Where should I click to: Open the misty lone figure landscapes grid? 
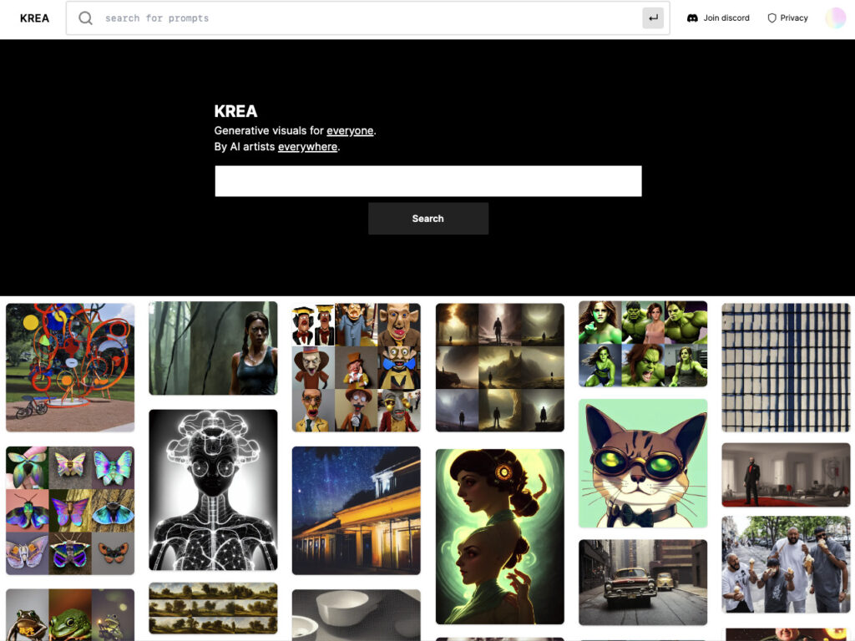(x=500, y=367)
